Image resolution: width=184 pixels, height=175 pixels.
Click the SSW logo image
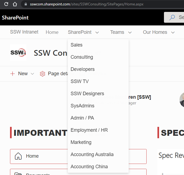[x=18, y=52]
